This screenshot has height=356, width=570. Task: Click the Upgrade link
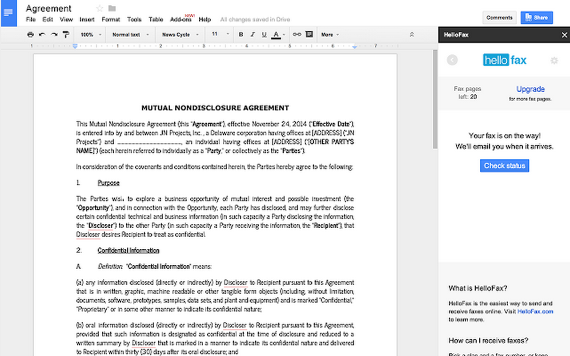[530, 89]
